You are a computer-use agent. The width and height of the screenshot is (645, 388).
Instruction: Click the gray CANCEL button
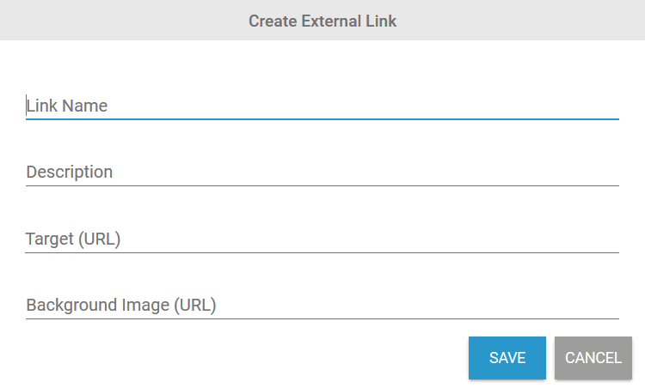coord(593,358)
